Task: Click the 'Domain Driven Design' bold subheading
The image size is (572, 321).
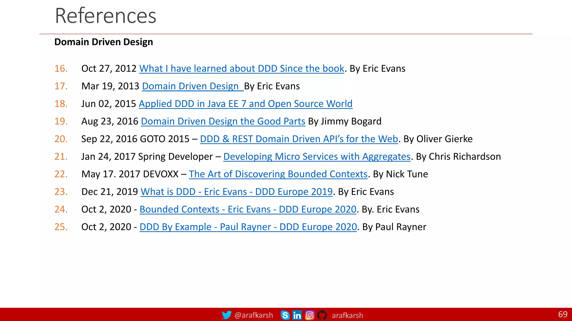Action: (x=104, y=42)
